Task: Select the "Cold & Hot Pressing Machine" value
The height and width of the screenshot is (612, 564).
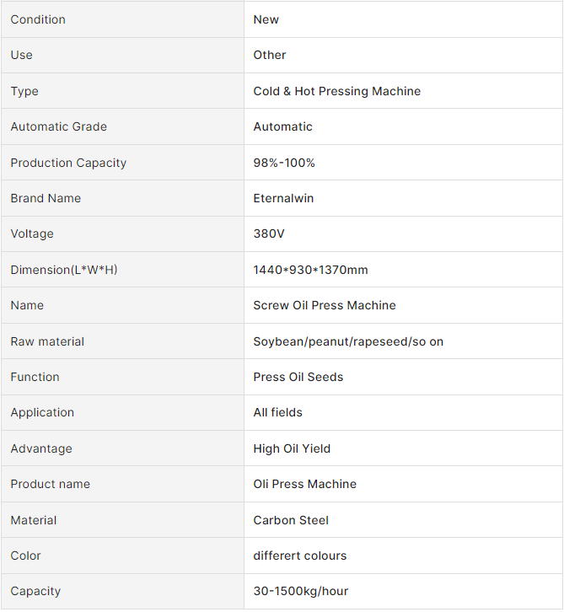Action: click(x=336, y=91)
